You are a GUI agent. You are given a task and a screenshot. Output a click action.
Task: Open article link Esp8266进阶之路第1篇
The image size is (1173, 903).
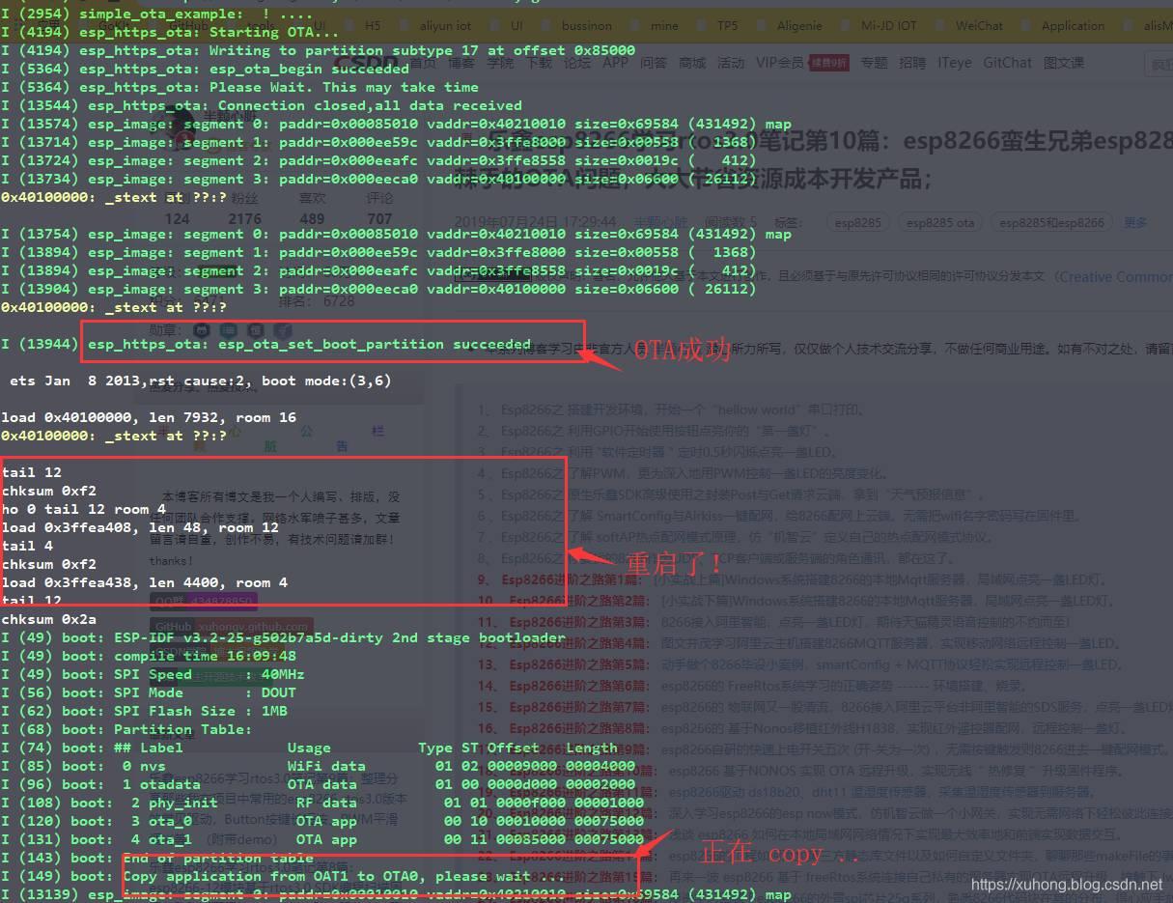pyautogui.click(x=573, y=580)
